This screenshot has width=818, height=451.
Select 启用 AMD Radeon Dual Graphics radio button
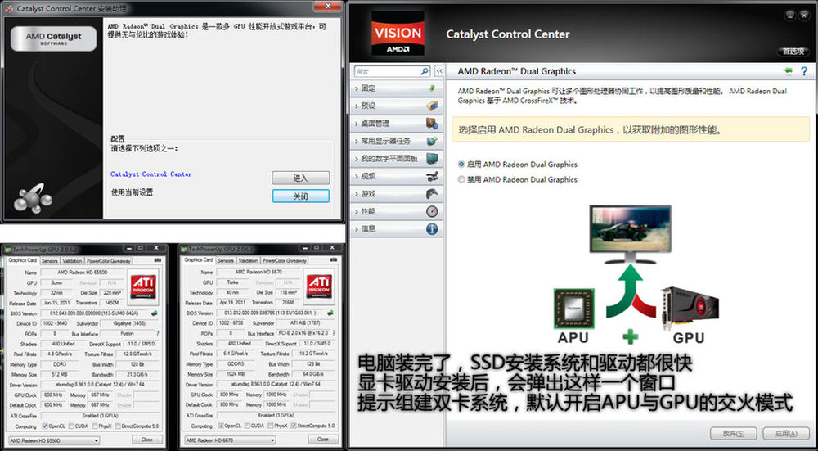(461, 164)
